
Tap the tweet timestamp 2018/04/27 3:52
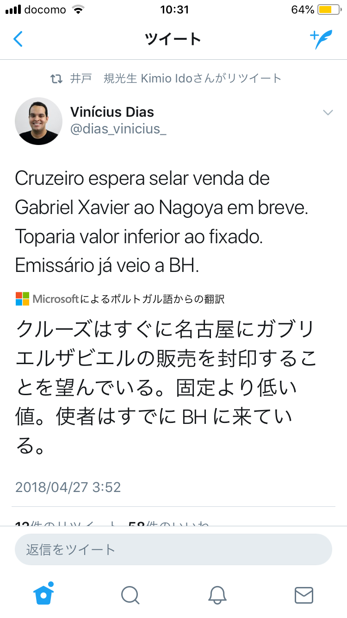point(68,487)
